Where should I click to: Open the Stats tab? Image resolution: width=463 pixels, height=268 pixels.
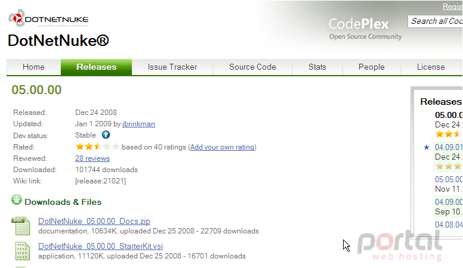317,67
